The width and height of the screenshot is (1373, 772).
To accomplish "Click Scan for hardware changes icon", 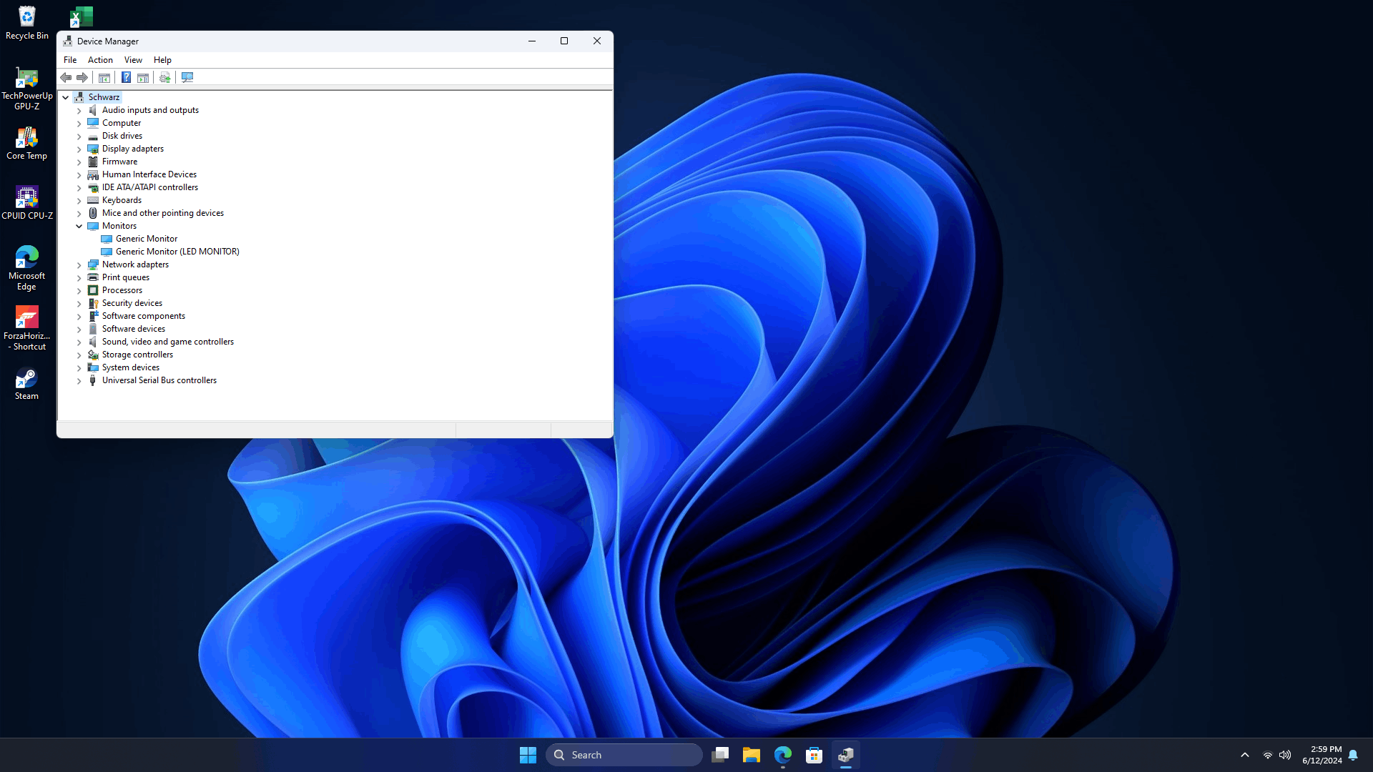I will click(187, 77).
